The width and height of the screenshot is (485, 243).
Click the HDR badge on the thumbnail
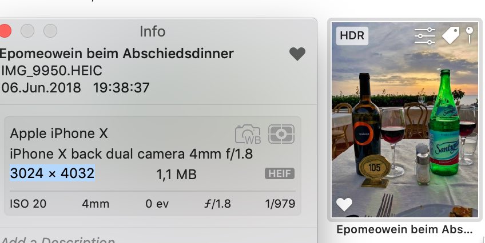pos(352,35)
